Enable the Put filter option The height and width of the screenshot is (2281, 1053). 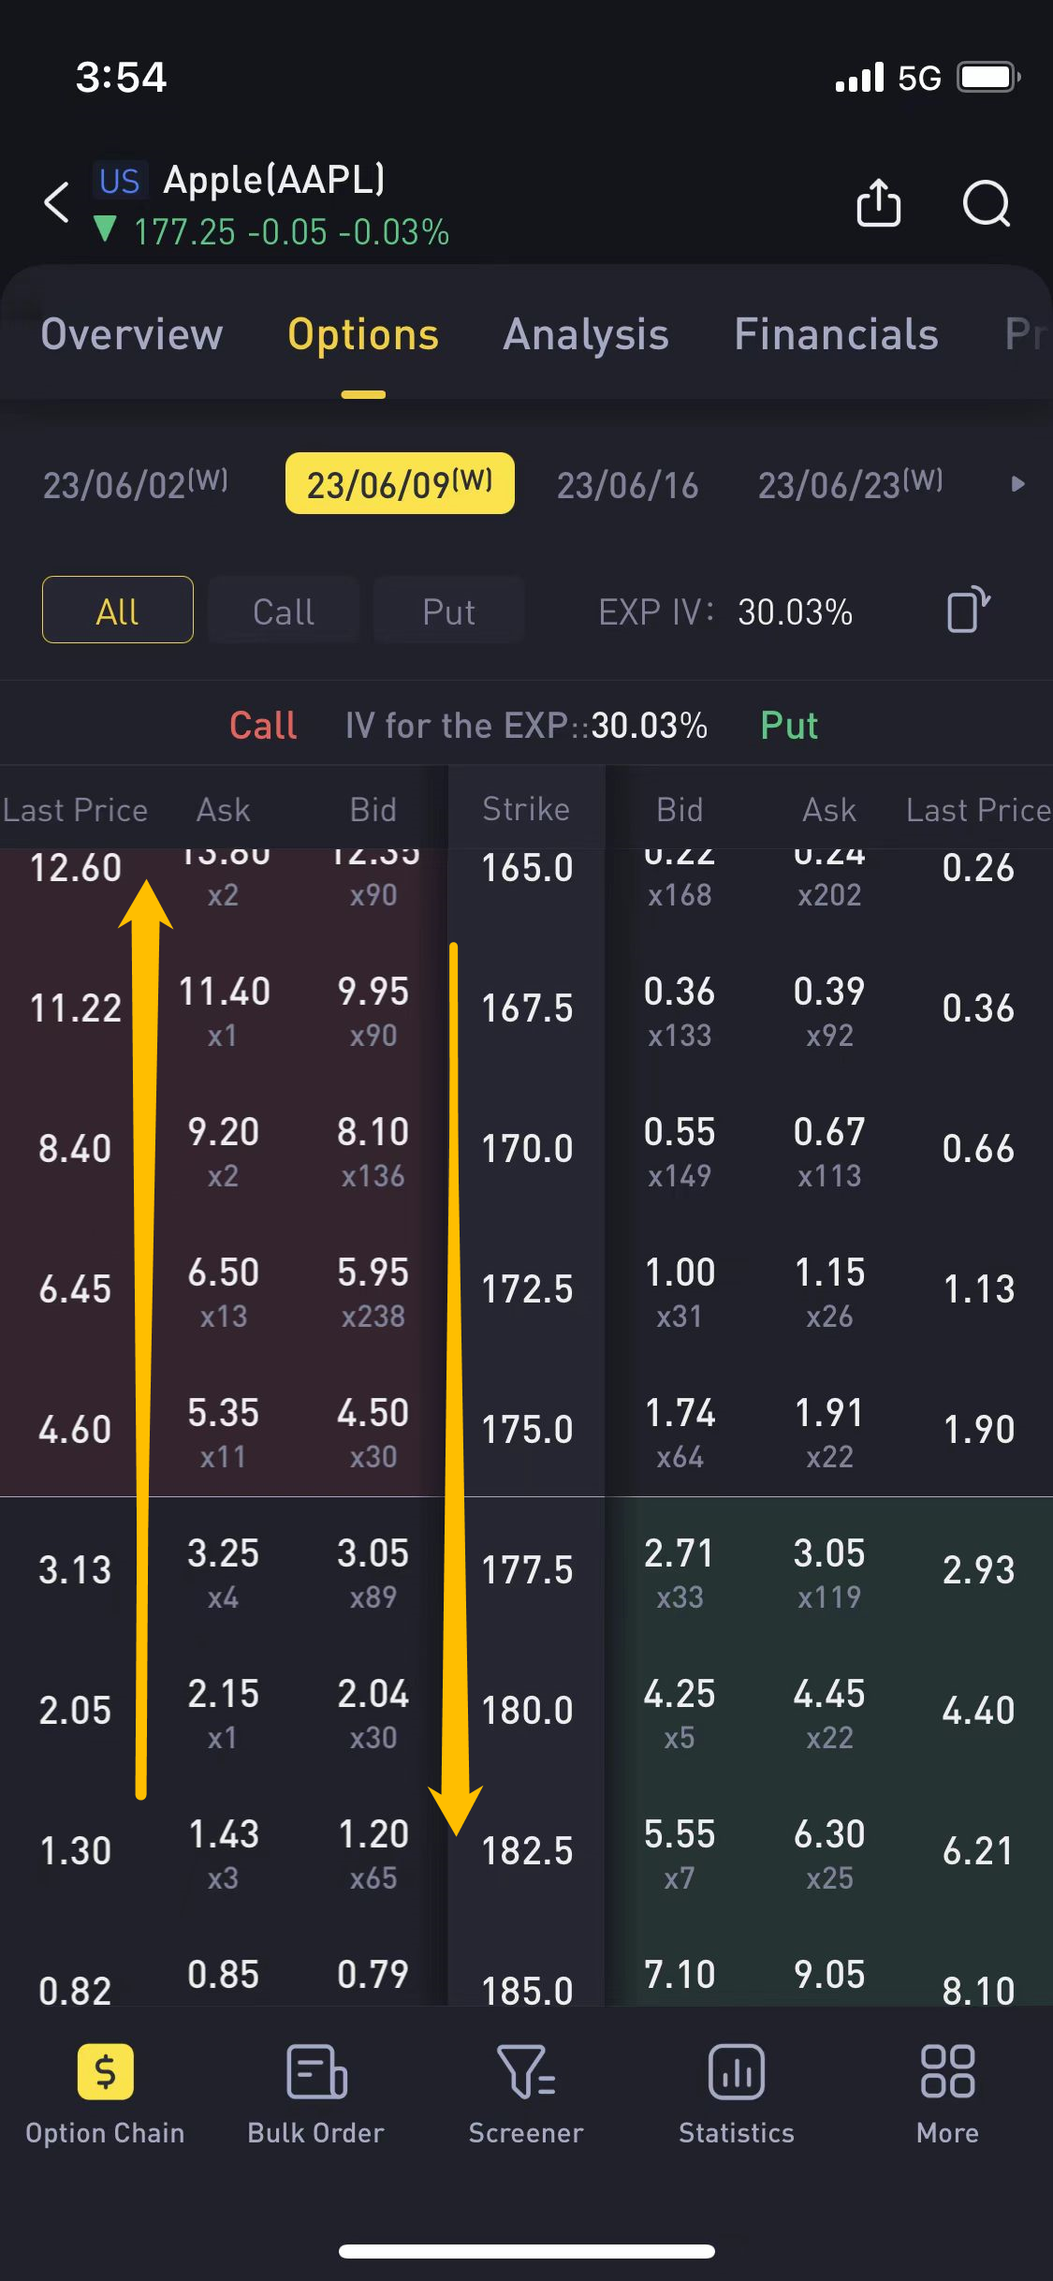[x=448, y=610]
